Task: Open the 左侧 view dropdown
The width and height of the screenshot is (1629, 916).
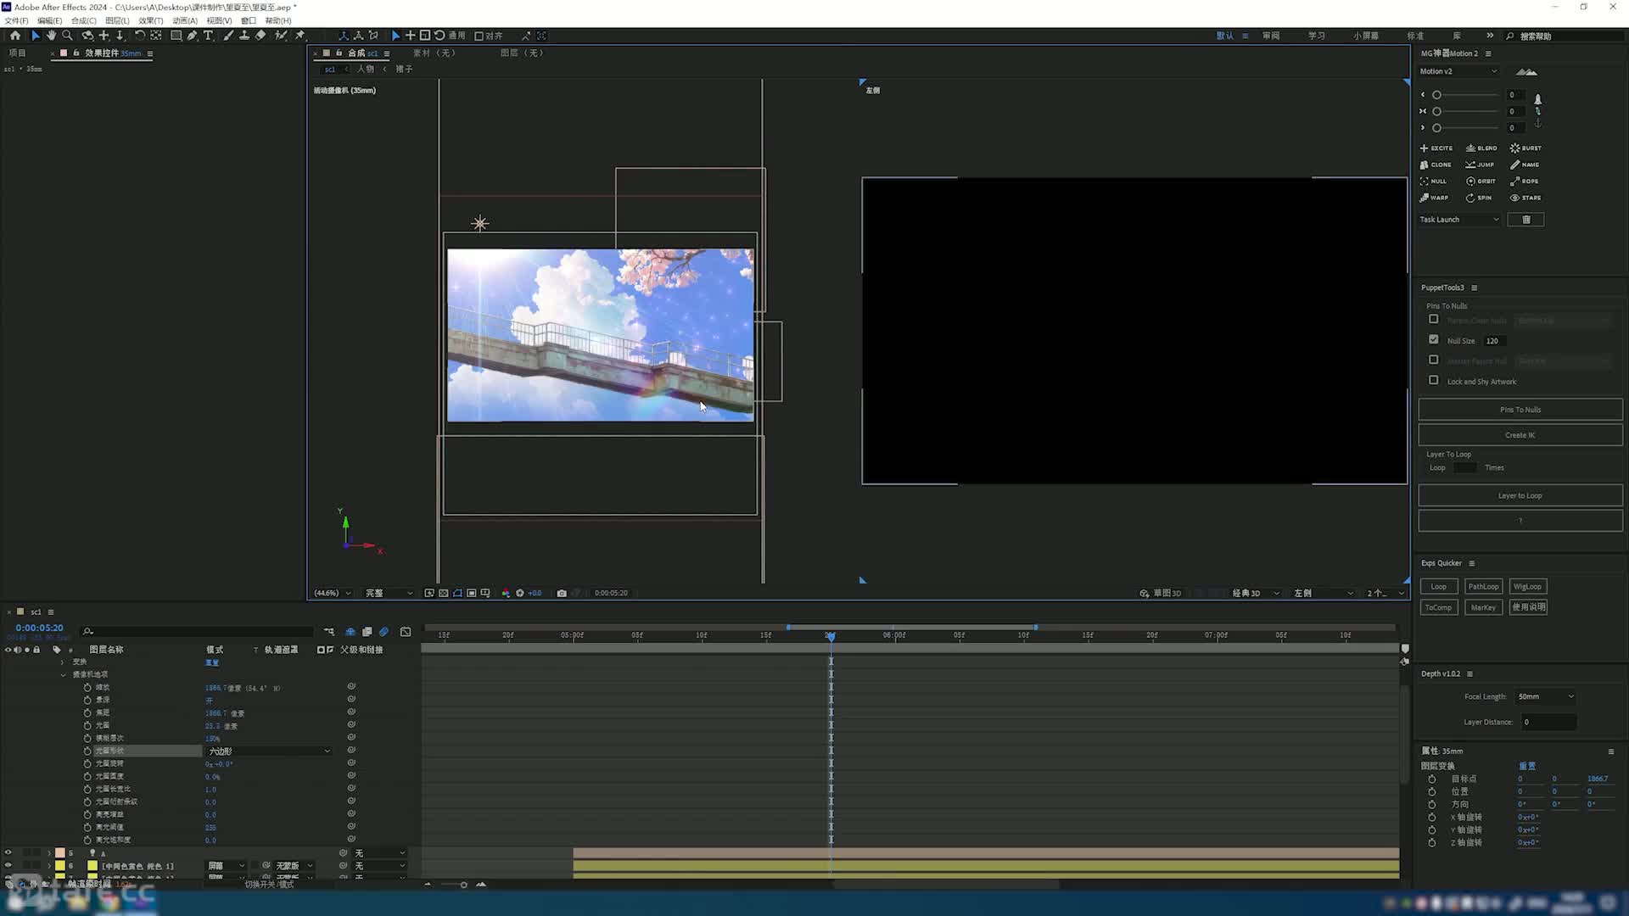Action: click(x=1323, y=593)
